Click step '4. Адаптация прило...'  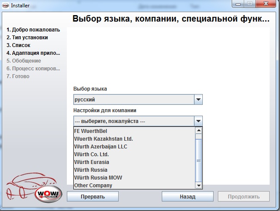[x=33, y=53]
